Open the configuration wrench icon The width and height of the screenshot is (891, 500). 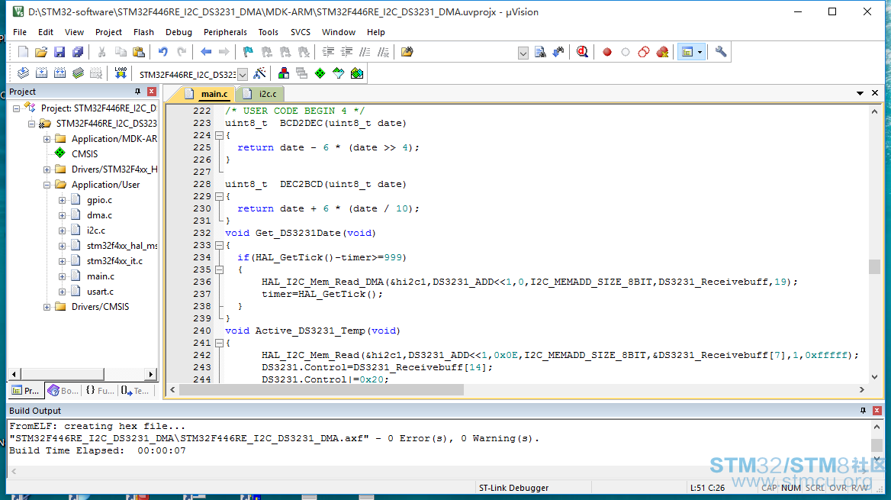click(x=721, y=52)
